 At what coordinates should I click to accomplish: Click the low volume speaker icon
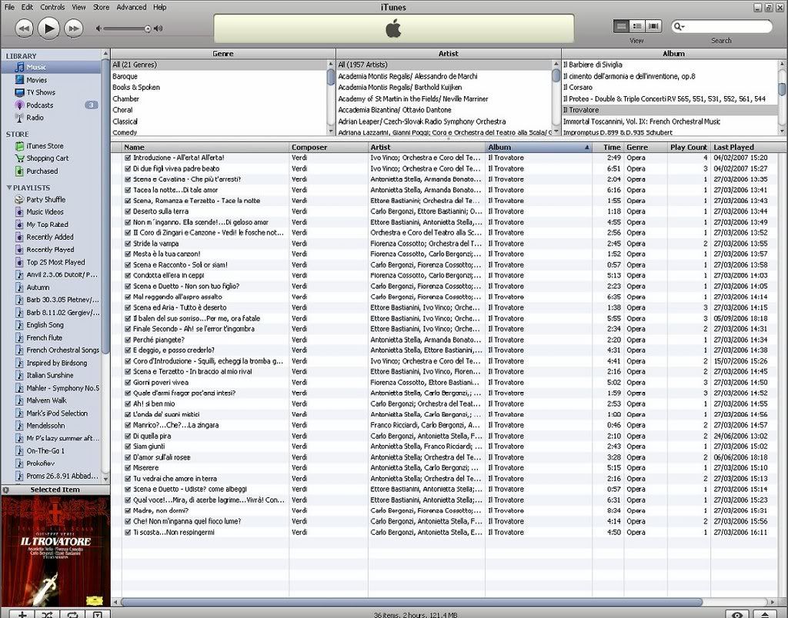click(x=98, y=28)
